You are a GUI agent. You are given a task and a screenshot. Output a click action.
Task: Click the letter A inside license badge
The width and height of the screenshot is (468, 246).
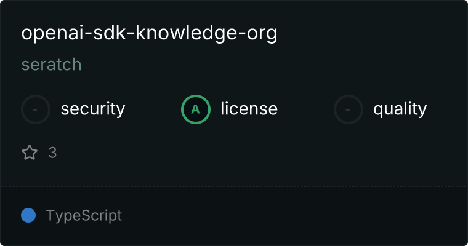195,109
